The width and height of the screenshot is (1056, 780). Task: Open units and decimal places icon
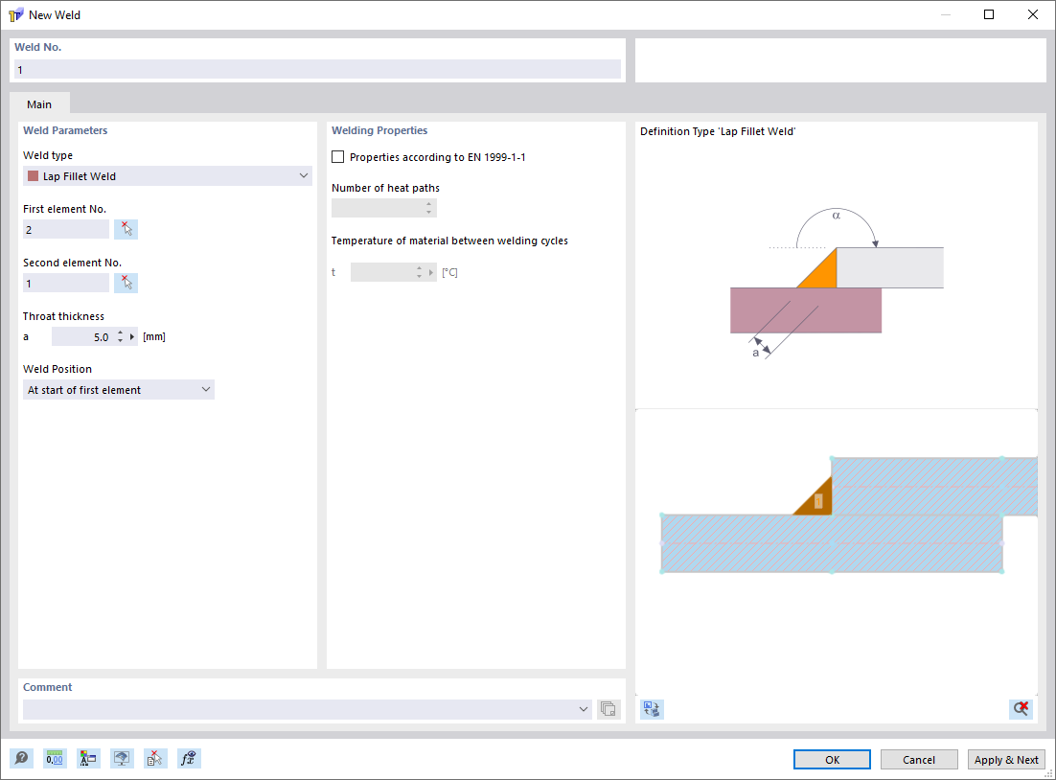click(55, 759)
